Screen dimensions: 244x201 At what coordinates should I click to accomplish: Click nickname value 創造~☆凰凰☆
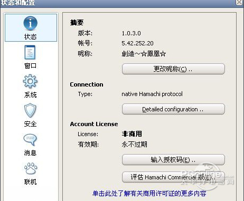144,54
